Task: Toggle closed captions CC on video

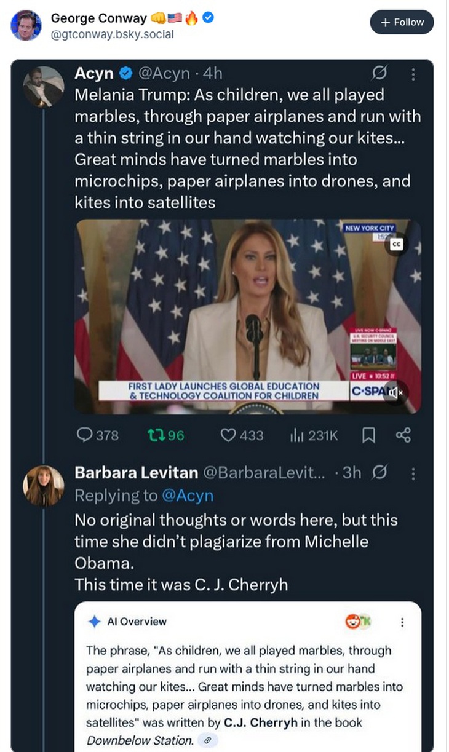Action: point(397,244)
